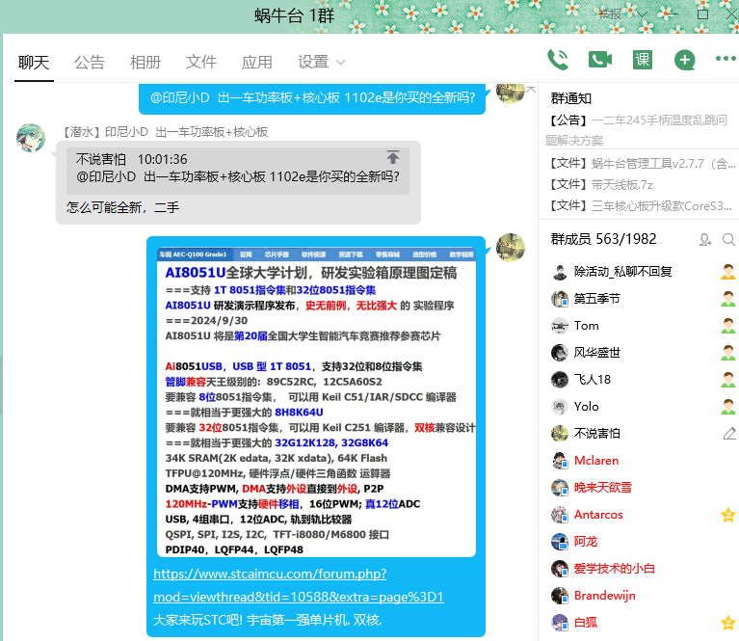Click the star badge beside 白狐
The width and height of the screenshot is (739, 641).
click(x=728, y=623)
